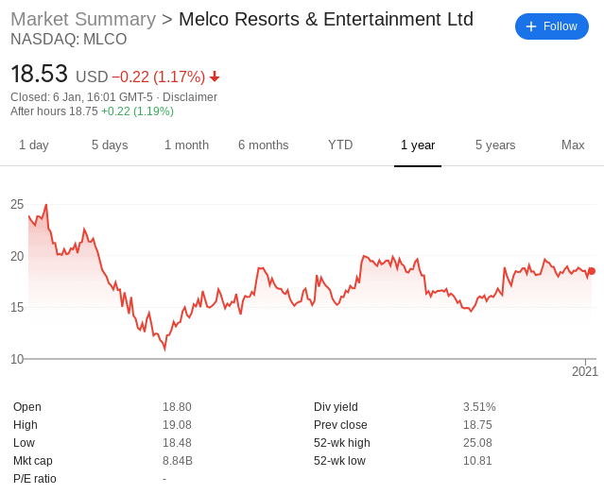Click the 52-wk high value 25.08
The width and height of the screenshot is (604, 494).
click(x=477, y=443)
